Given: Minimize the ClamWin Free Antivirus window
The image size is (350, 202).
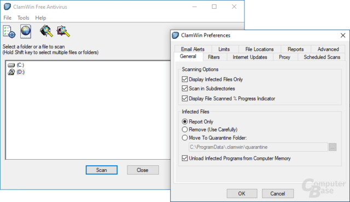Looking at the screenshot, I should 195,7.
